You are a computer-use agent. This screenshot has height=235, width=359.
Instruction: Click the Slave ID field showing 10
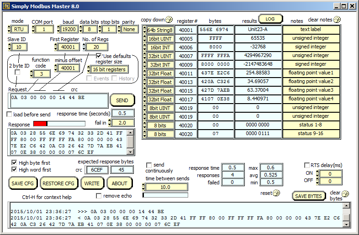tap(19, 47)
